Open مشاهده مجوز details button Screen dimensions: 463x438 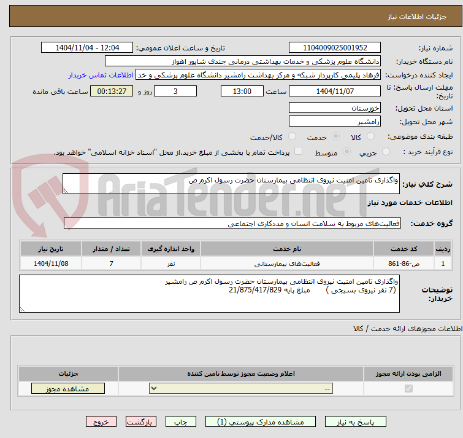click(68, 389)
